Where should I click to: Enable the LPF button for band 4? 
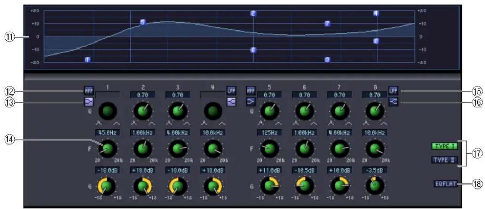232,91
